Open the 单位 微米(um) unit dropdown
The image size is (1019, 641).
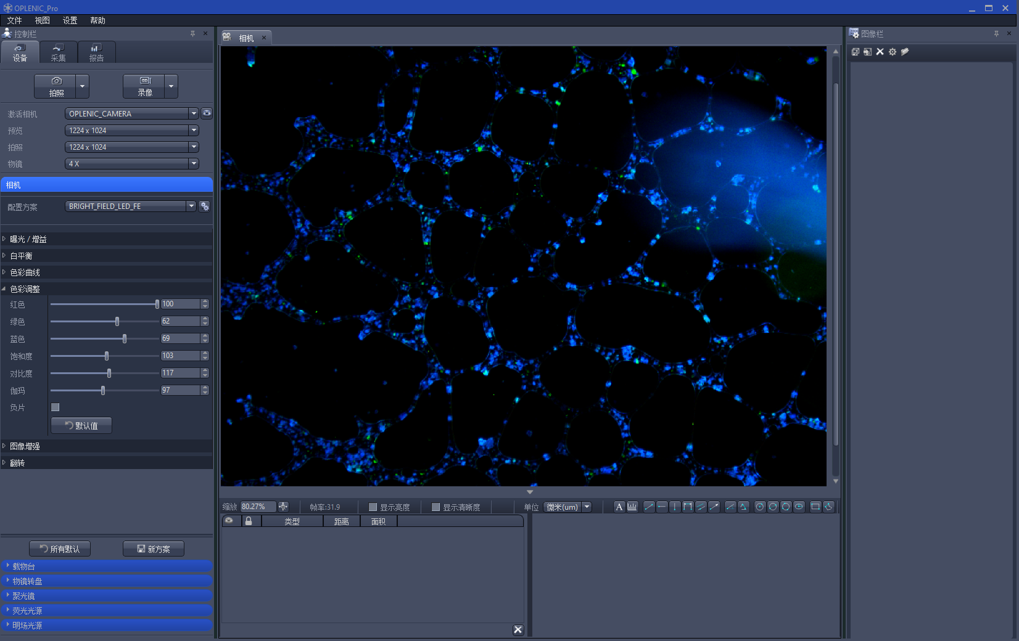(x=567, y=507)
